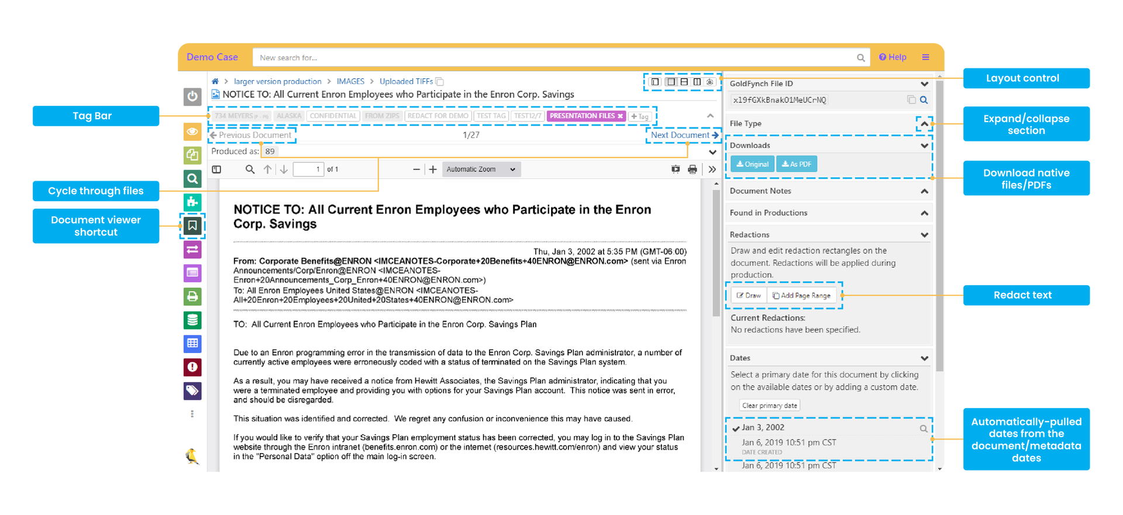Image resolution: width=1123 pixels, height=515 pixels.
Task: Open the bookmark document viewer shortcut
Action: click(x=192, y=226)
